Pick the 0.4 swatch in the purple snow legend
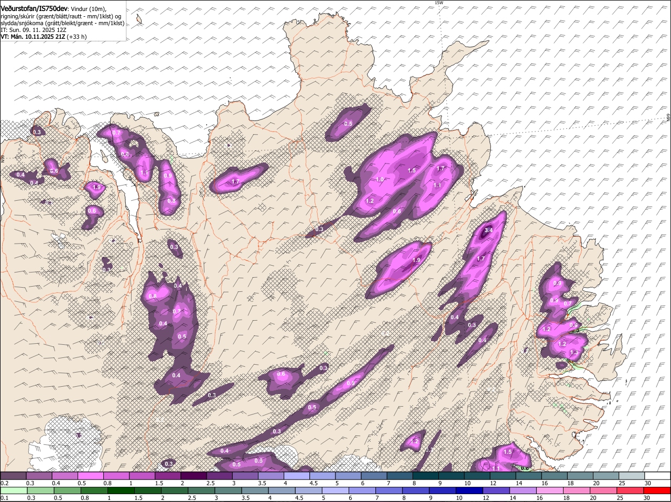 click(64, 475)
